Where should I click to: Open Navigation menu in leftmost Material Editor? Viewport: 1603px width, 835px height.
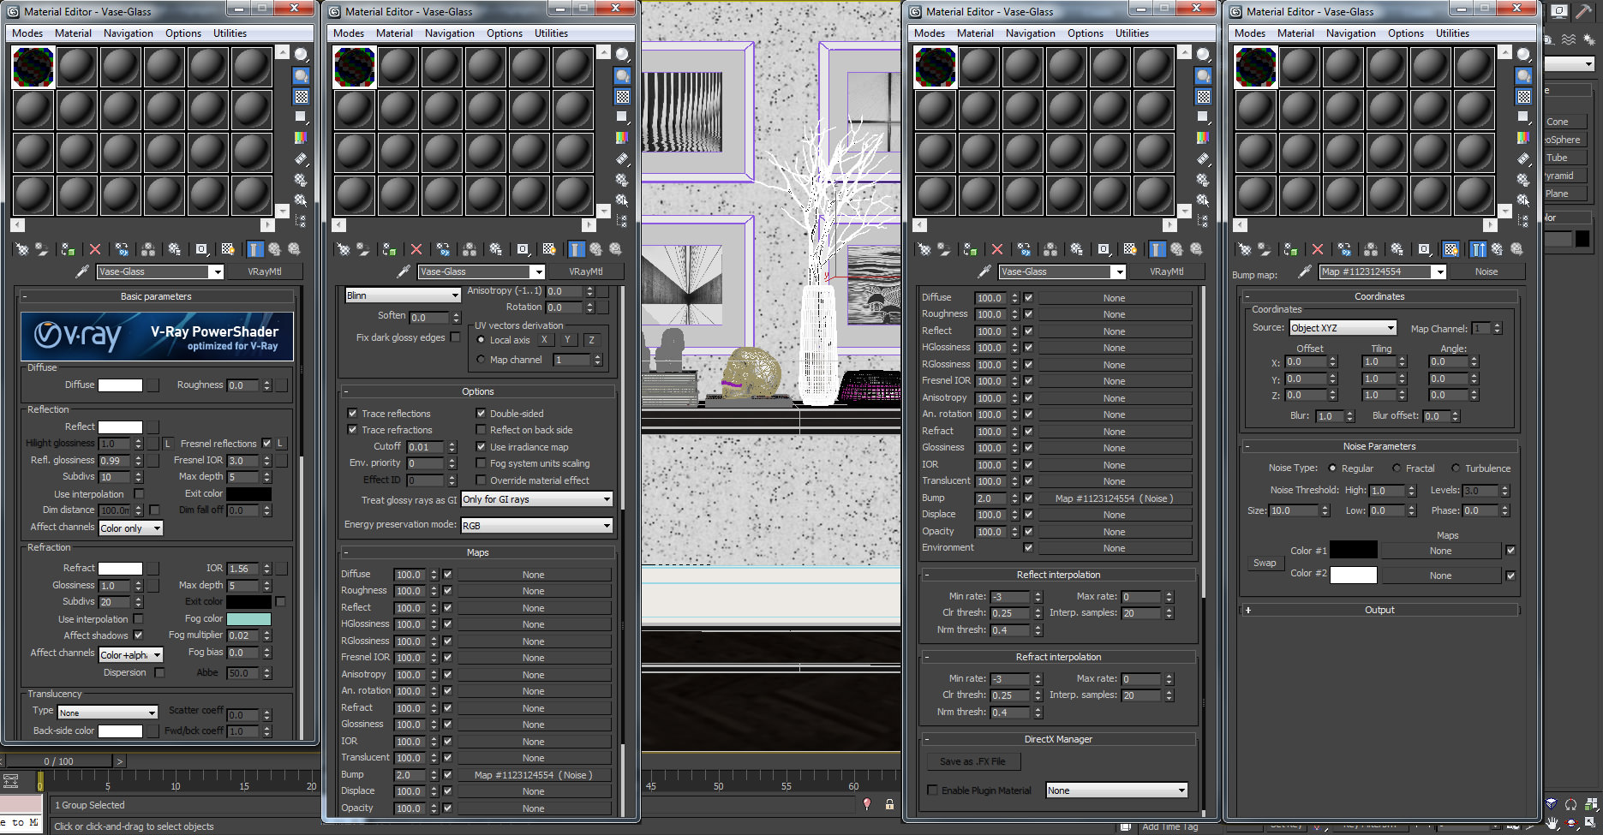click(x=129, y=33)
